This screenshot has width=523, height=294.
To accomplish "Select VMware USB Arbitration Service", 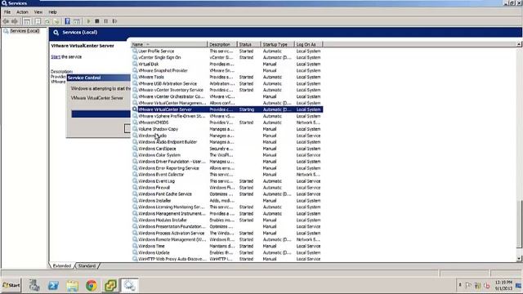I will [227, 83].
